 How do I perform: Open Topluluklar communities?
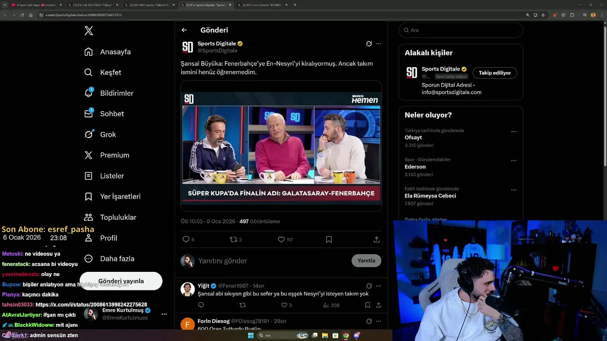pos(110,217)
